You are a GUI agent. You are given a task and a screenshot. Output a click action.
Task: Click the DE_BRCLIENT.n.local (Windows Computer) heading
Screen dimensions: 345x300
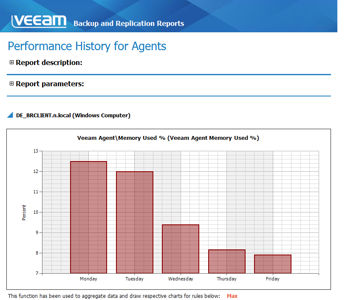[73, 115]
